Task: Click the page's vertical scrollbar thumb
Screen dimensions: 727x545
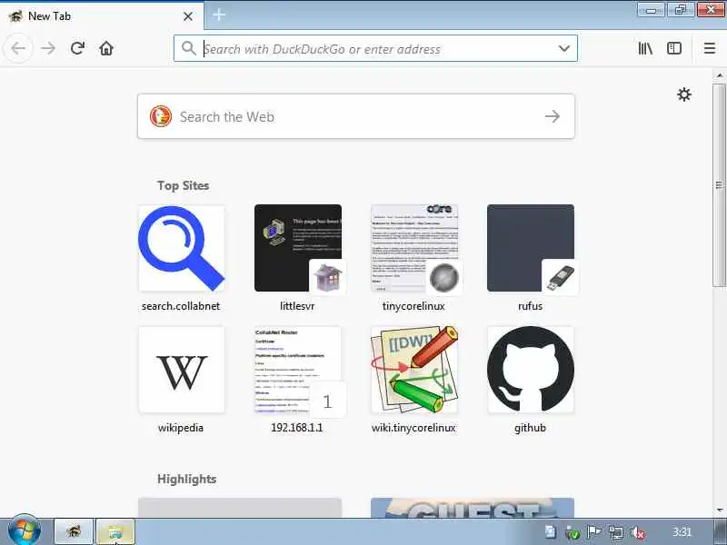Action: click(719, 184)
